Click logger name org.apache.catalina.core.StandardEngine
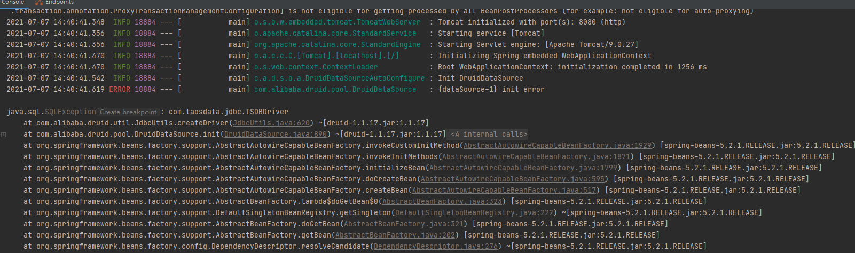This screenshot has width=855, height=253. click(337, 45)
